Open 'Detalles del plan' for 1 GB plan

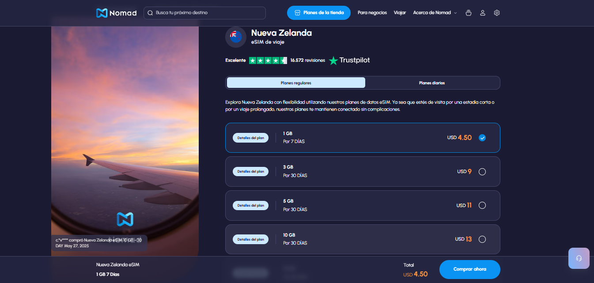click(250, 138)
